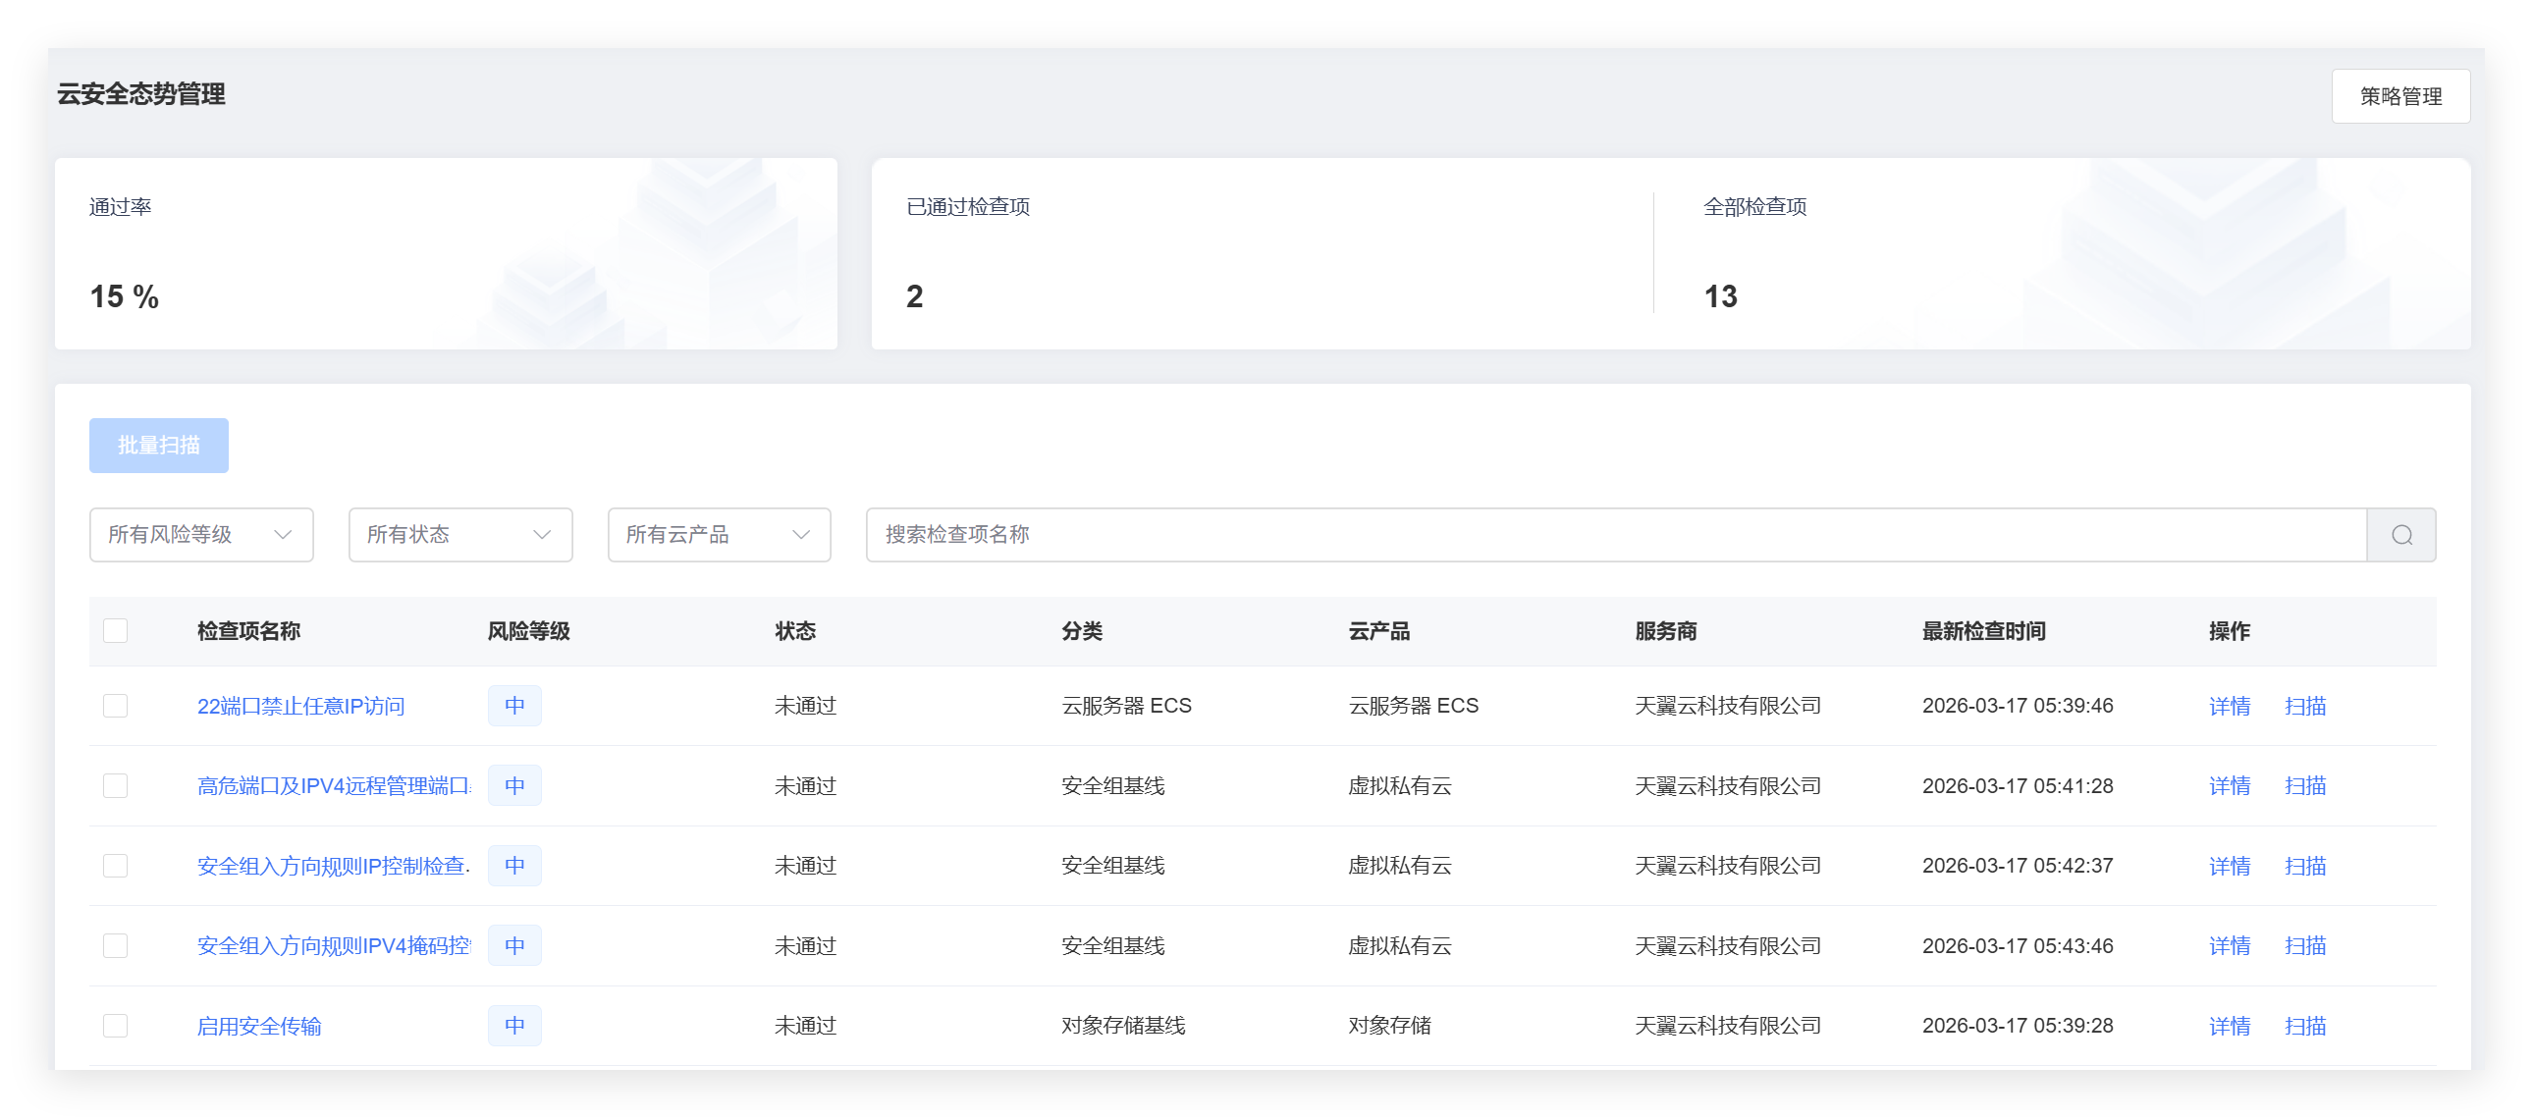Image resolution: width=2533 pixels, height=1118 pixels.
Task: Open 详情 for 高危端口及IPV4远程管理端口 row
Action: tap(2230, 785)
